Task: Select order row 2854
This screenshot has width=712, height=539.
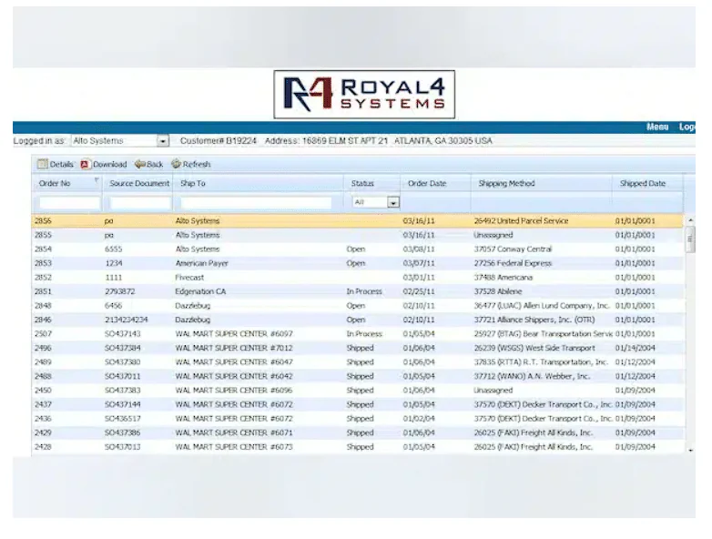Action: coord(357,249)
